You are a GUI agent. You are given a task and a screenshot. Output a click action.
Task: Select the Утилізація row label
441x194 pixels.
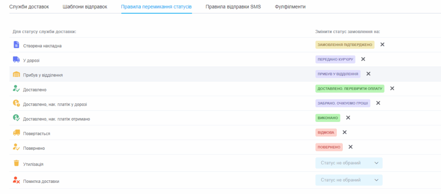tap(33, 164)
